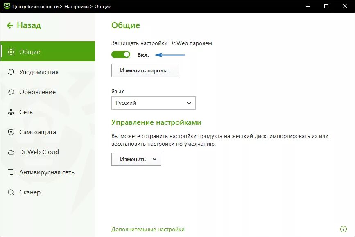Click the Вкл. toggle state label
Screen dimensions: 355x237
click(x=143, y=55)
